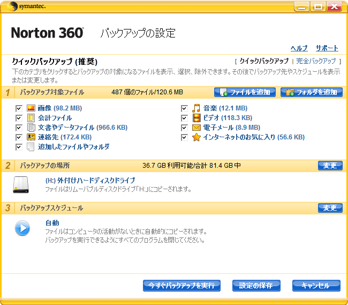Click the 音楽 music note icon
This screenshot has width=348, height=305.
pos(196,108)
